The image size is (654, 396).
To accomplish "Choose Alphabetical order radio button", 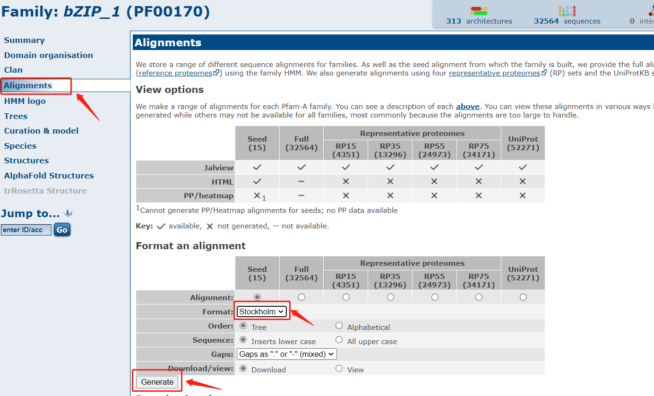I will [339, 326].
